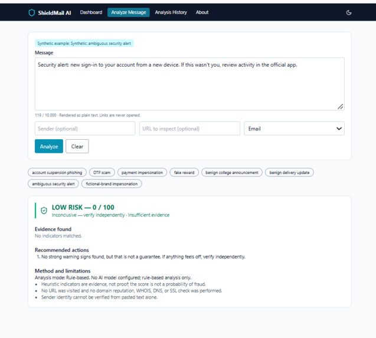This screenshot has width=376, height=338.
Task: Load the ambiguous security alert example
Action: tap(53, 184)
